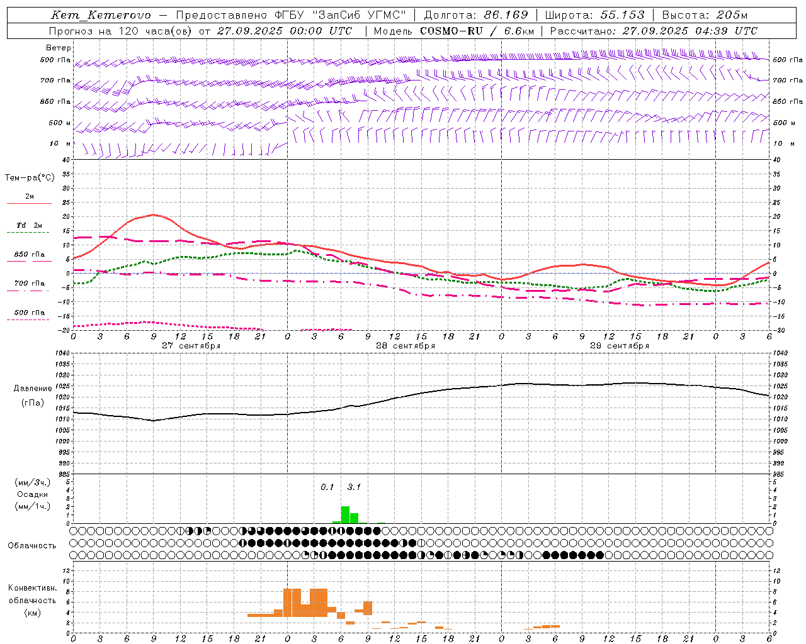Click the Давление pressure axis label
This screenshot has height=644, width=806.
pos(33,389)
